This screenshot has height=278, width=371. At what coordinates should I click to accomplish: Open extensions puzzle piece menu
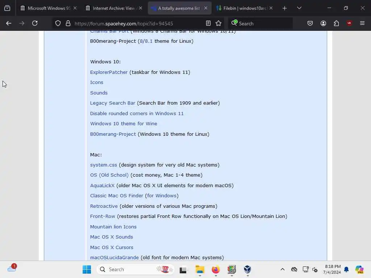coord(336,23)
